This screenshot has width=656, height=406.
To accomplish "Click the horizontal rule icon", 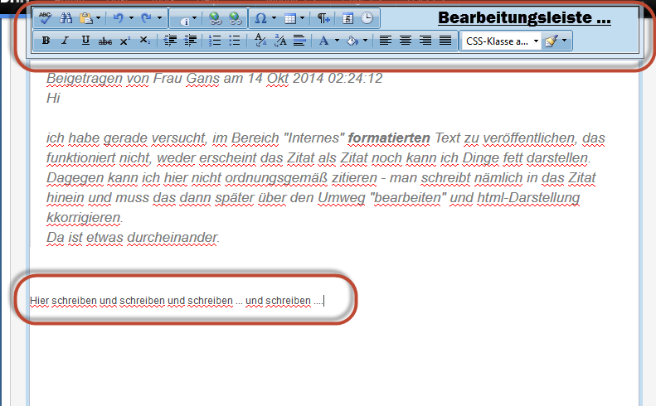I will coord(299,40).
